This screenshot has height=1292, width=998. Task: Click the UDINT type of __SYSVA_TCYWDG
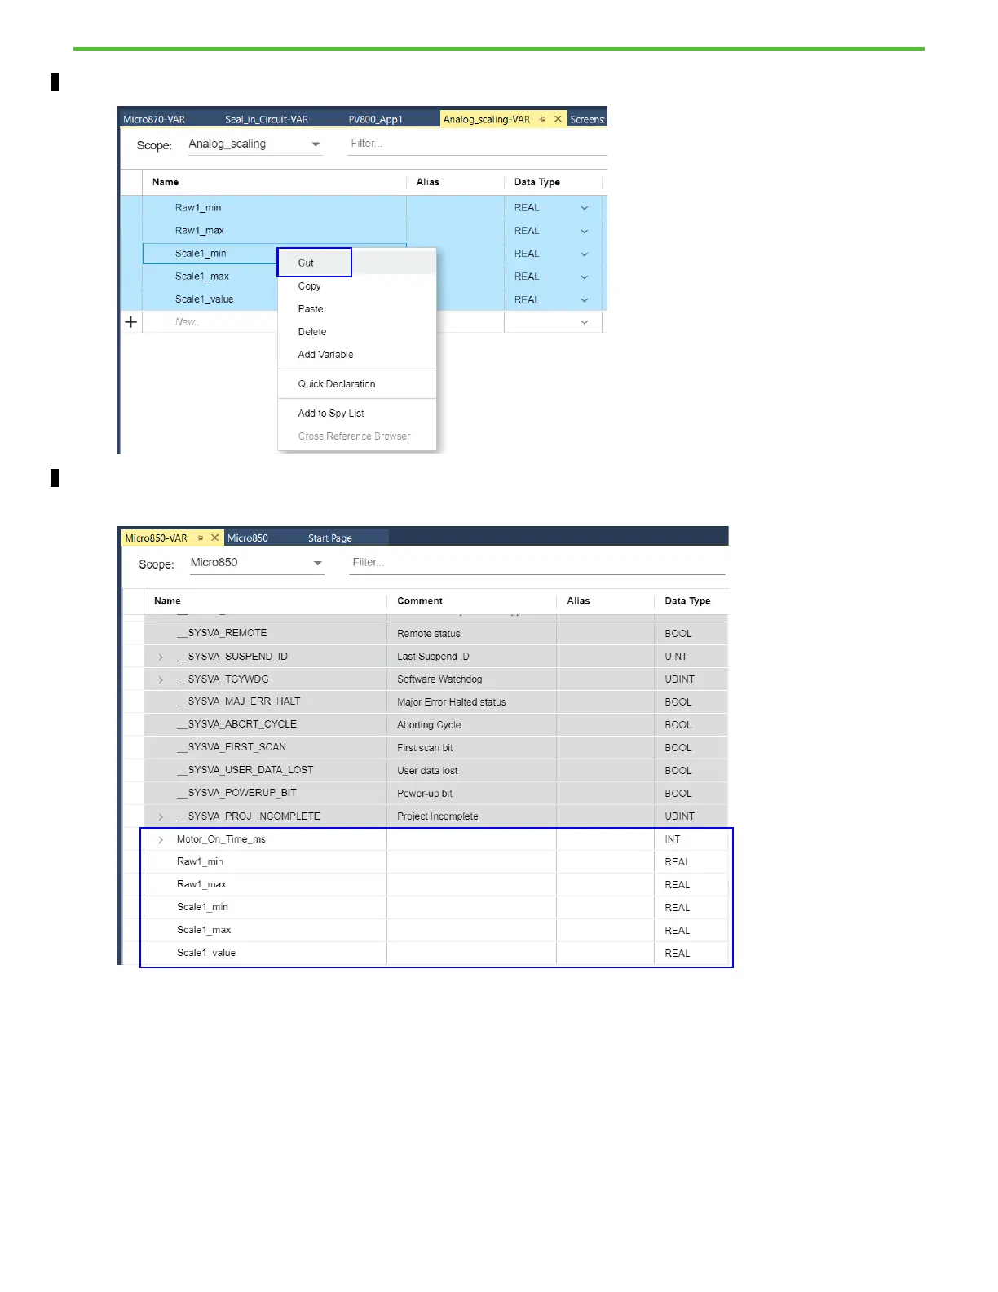pyautogui.click(x=691, y=679)
